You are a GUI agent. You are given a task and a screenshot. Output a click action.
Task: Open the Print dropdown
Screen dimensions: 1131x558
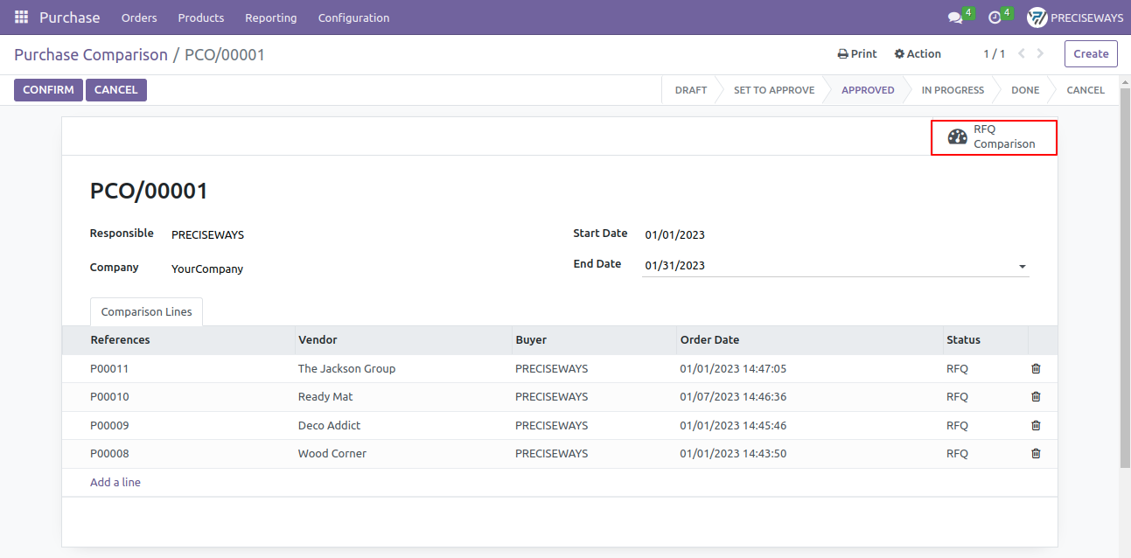pyautogui.click(x=857, y=53)
